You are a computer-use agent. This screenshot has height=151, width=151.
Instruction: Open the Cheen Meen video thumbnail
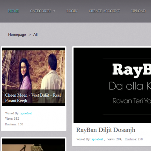[x=34, y=77]
